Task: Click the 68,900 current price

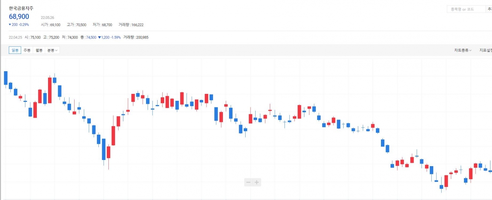Action: (19, 17)
